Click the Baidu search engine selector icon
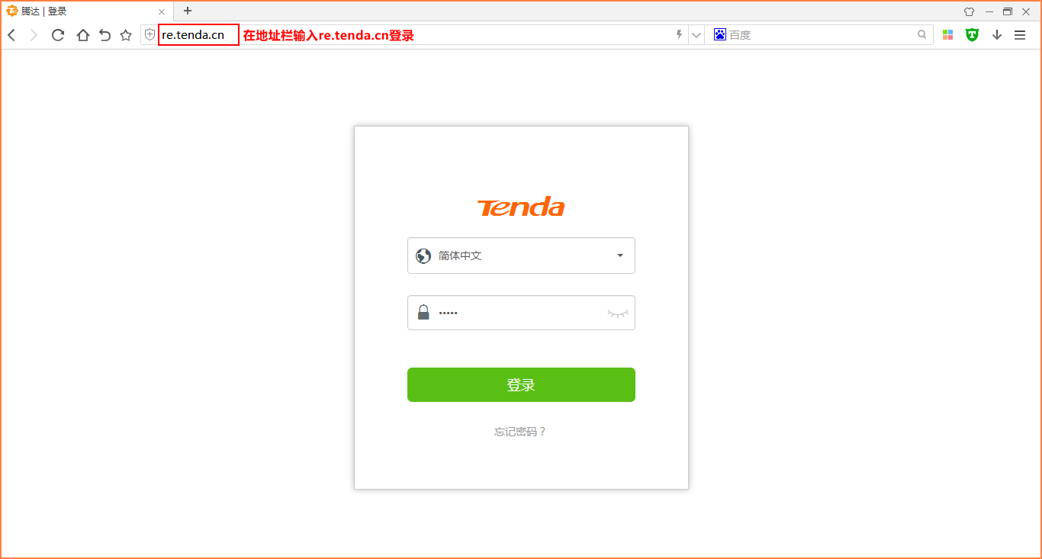This screenshot has height=559, width=1042. [719, 34]
